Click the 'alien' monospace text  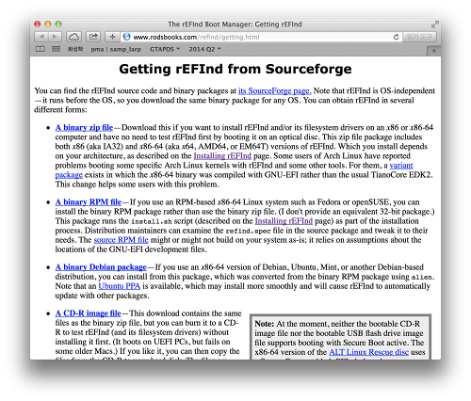(x=422, y=278)
